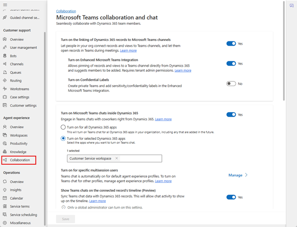This screenshot has width=297, height=227.
Task: Click Customer support Overview gear icon
Action: 5,39
